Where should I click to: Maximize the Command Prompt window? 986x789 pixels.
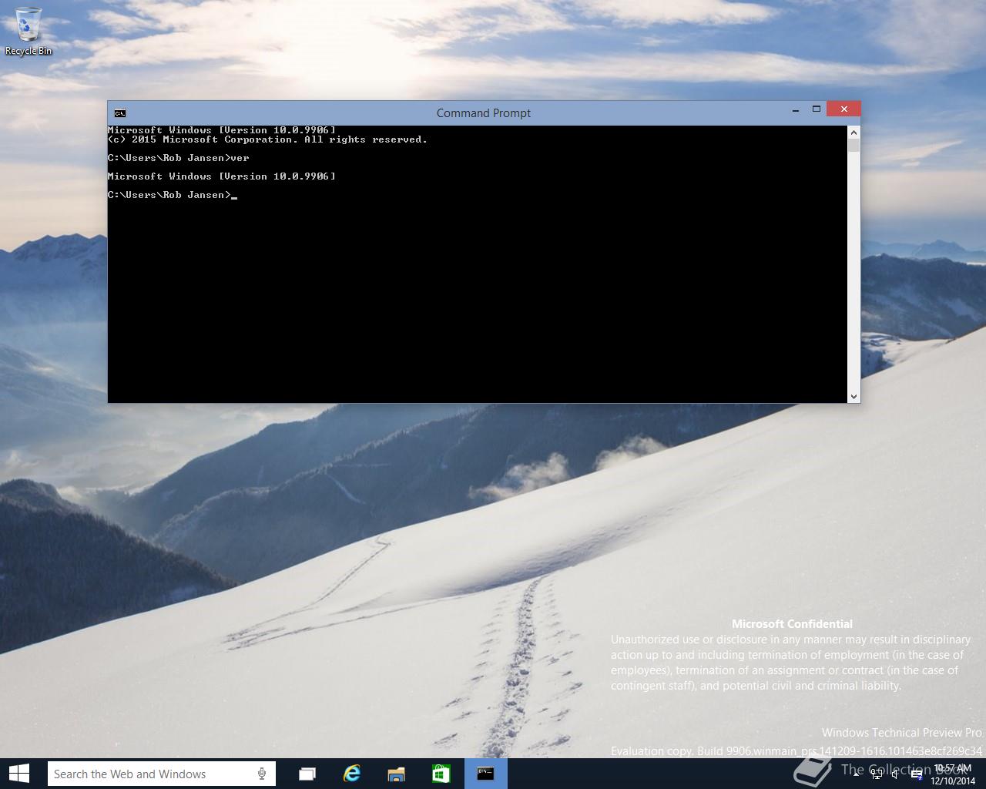coord(817,109)
